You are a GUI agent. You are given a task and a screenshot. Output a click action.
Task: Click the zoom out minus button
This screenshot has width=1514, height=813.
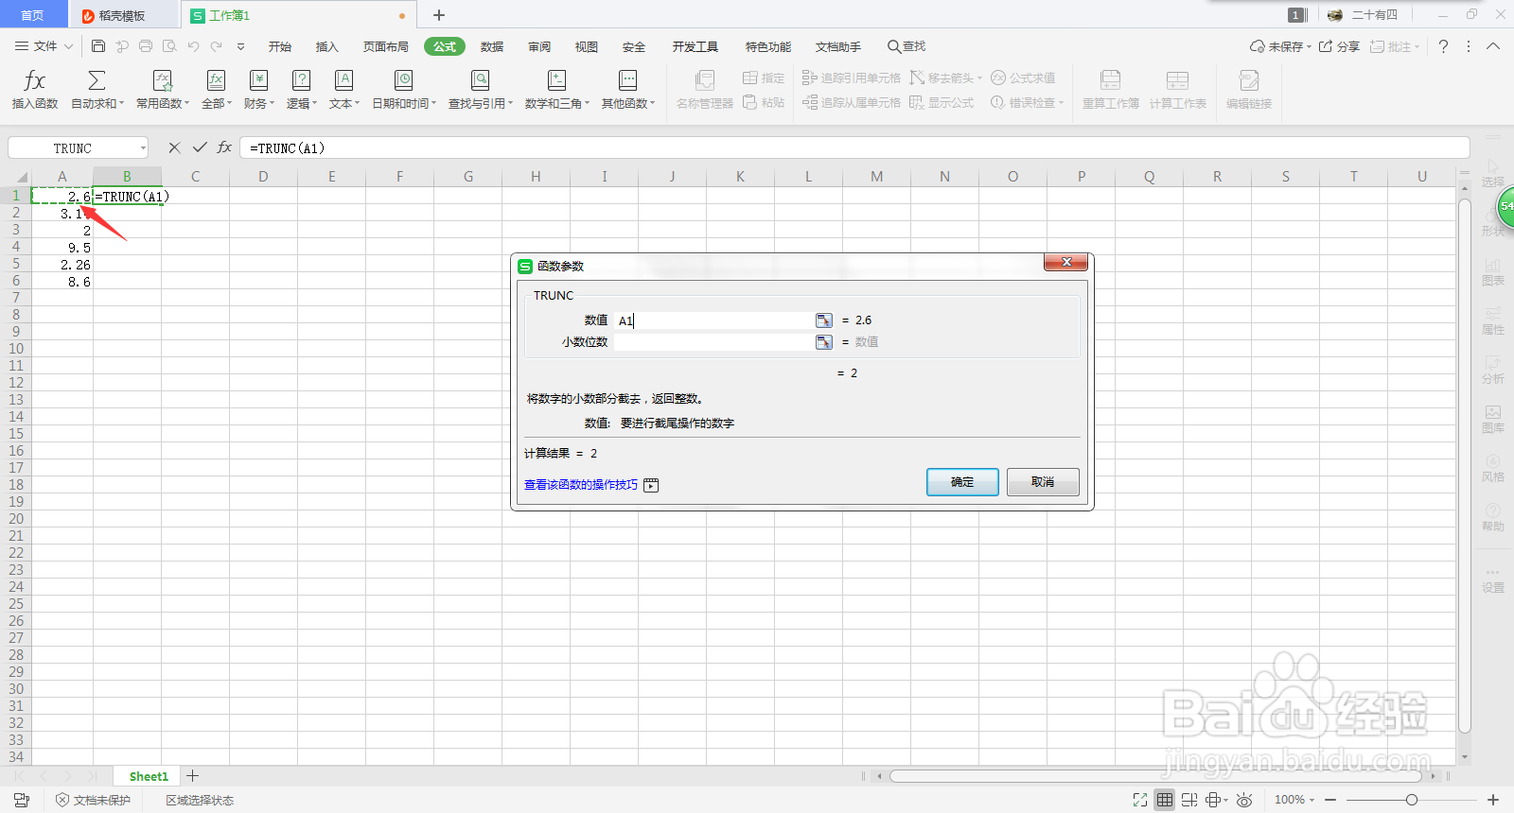coord(1330,800)
